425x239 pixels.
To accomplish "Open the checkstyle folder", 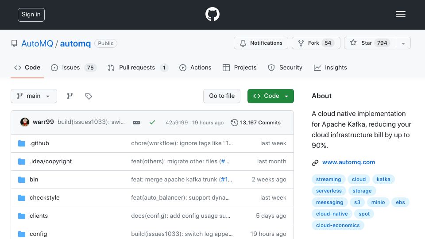I will [44, 197].
